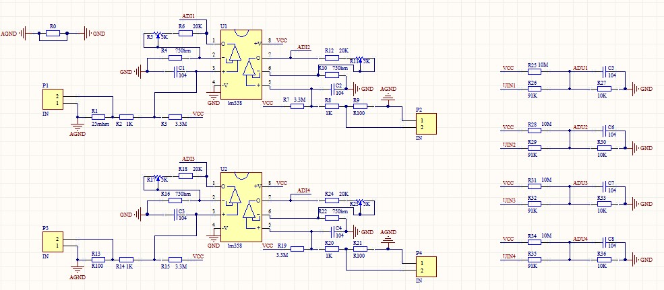Select potentiometer R17 5K

click(x=158, y=177)
